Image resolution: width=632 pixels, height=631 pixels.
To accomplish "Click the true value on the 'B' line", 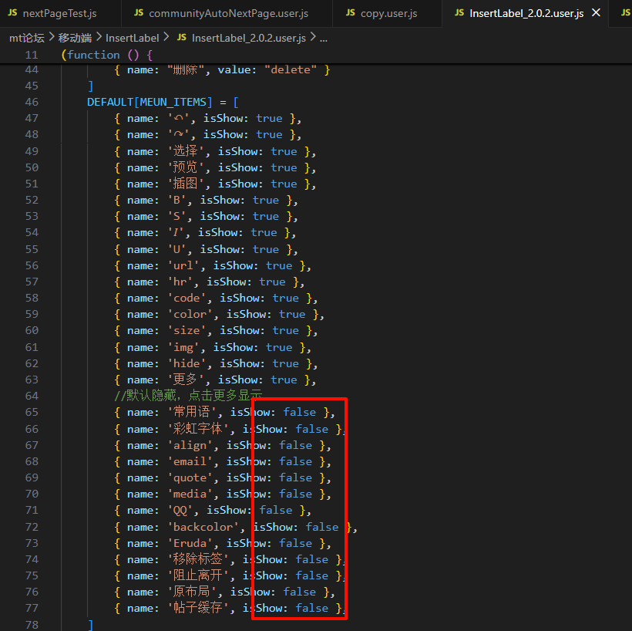I will (266, 200).
